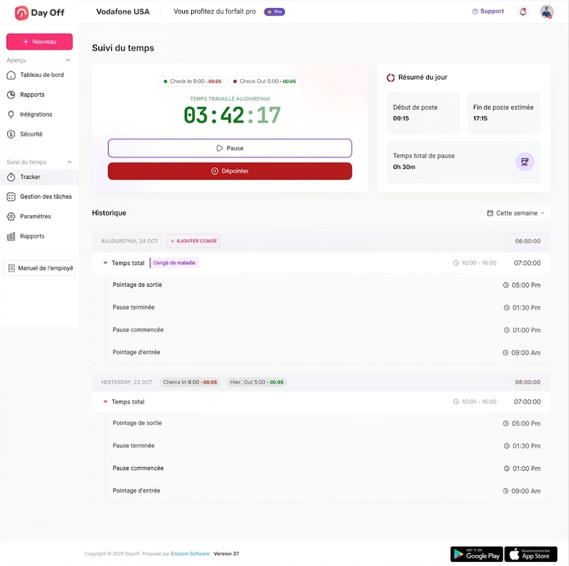Click the Fin de poste estimée card
Screen dimensions: 569x566
tap(503, 113)
